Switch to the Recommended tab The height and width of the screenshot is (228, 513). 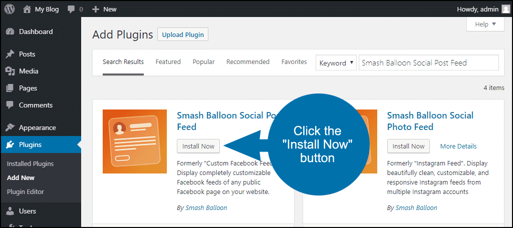(248, 61)
